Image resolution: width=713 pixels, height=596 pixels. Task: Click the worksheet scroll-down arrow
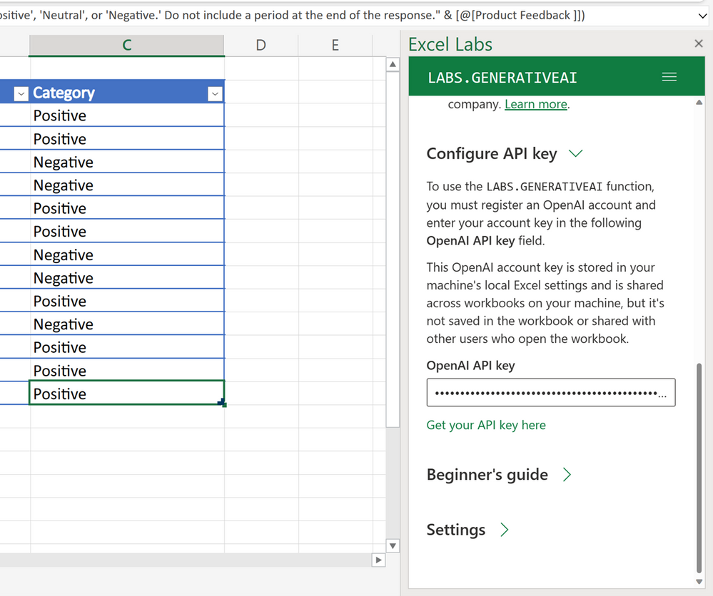pyautogui.click(x=393, y=545)
